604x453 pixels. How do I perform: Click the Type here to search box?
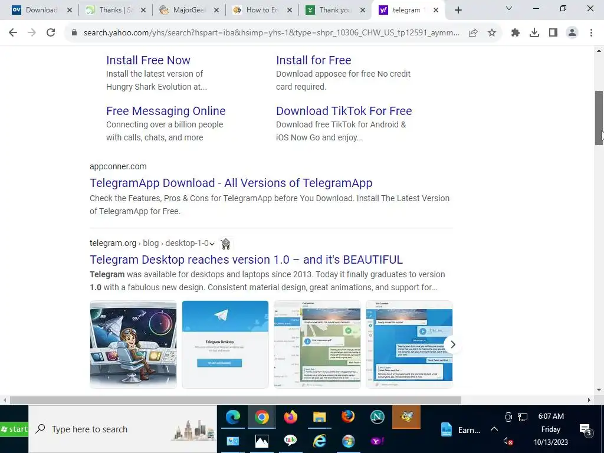click(x=123, y=429)
